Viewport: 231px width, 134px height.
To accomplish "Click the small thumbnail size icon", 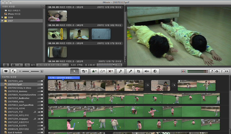I will pos(20,71).
